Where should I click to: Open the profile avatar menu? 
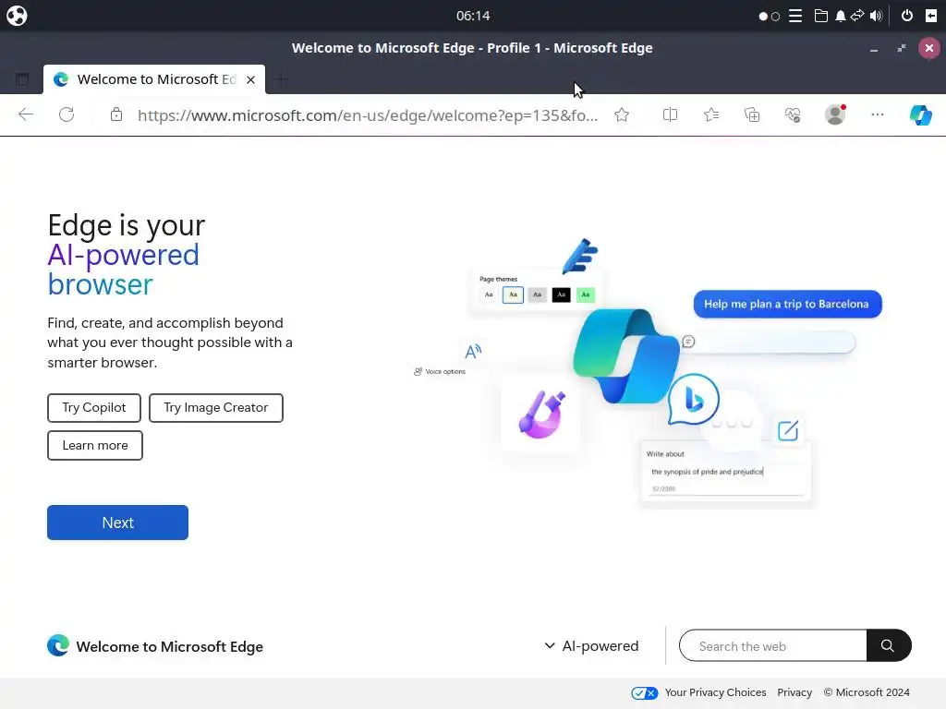point(835,114)
